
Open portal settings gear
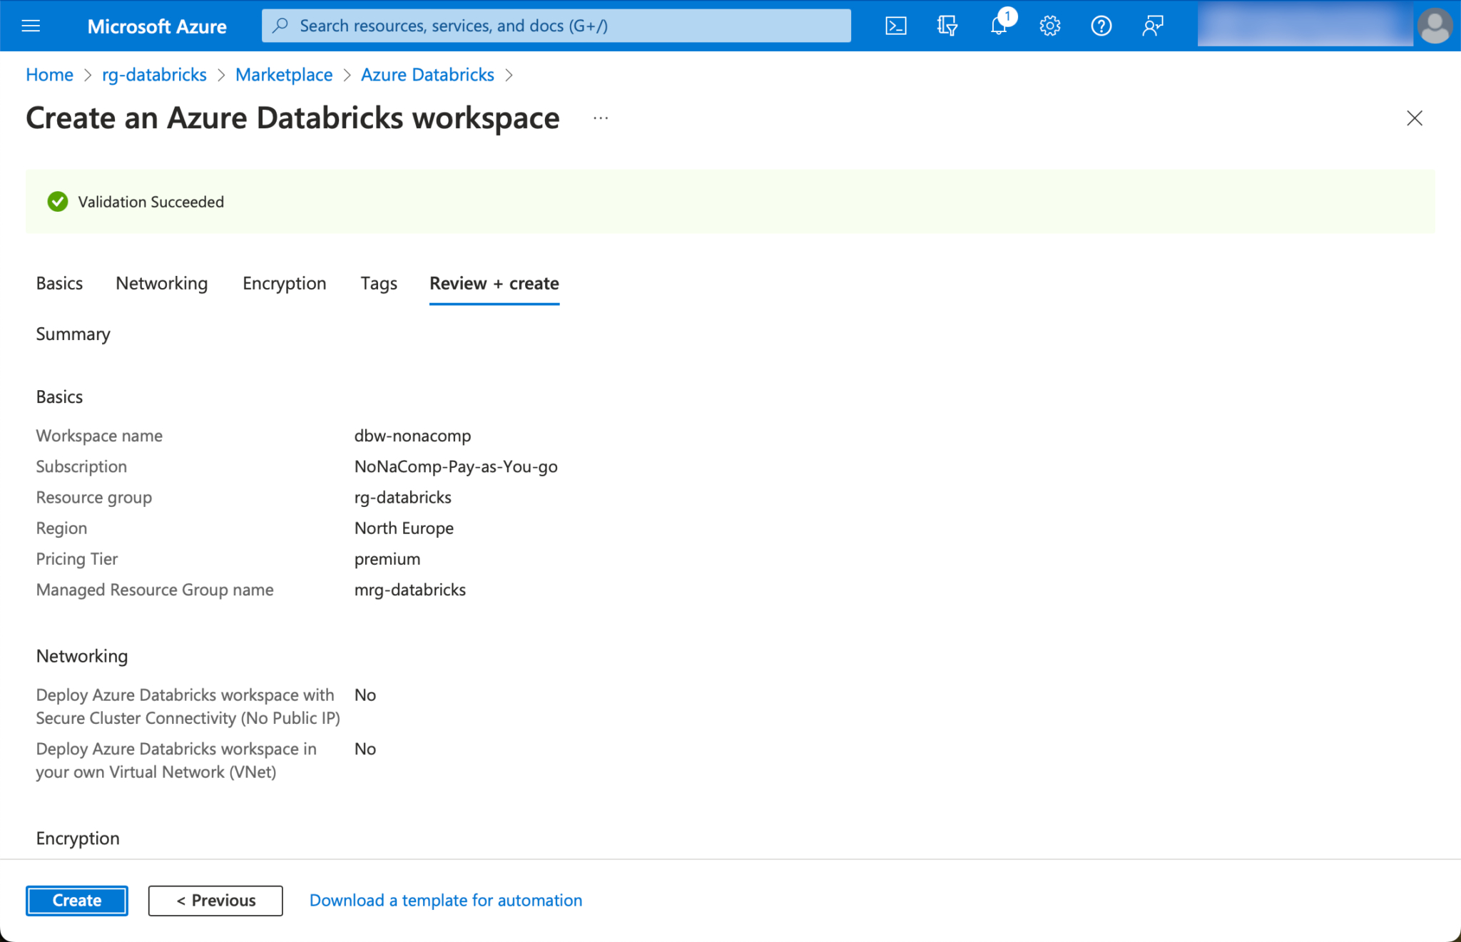[x=1049, y=26]
